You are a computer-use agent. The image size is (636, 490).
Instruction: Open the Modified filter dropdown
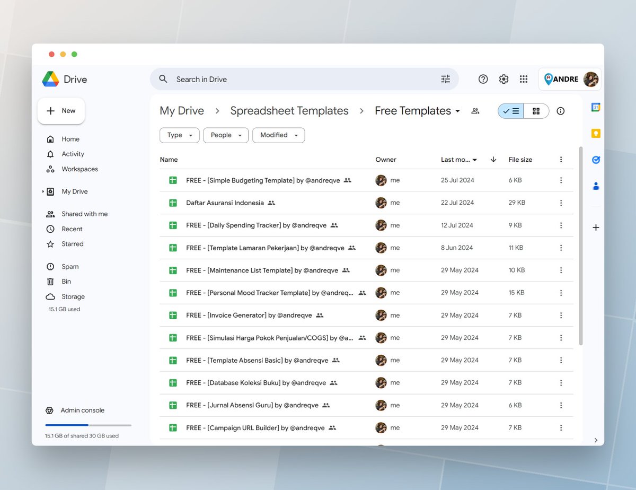(x=279, y=135)
